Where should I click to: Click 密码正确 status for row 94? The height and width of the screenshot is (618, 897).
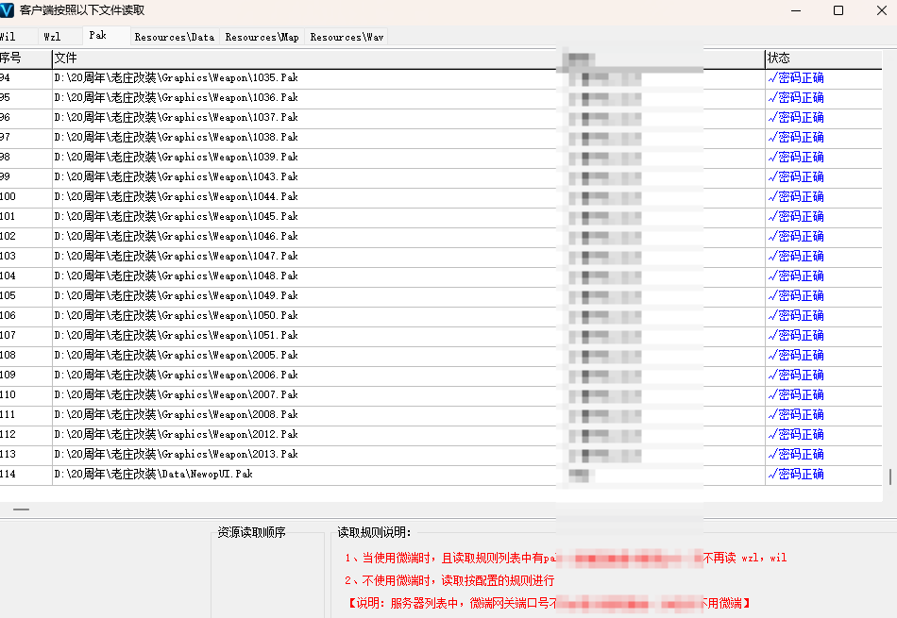[x=796, y=77]
